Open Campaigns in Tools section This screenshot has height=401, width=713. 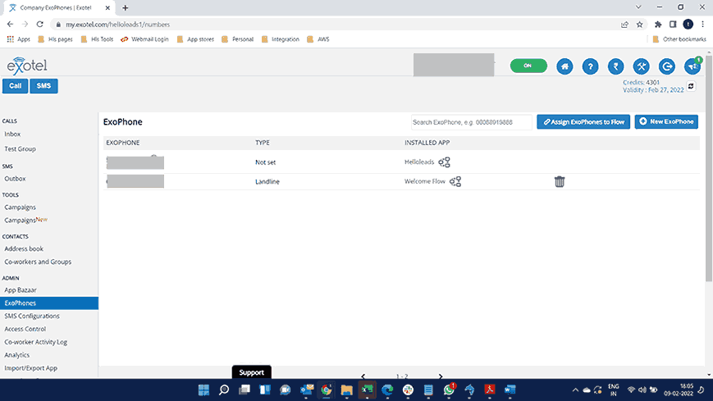20,207
